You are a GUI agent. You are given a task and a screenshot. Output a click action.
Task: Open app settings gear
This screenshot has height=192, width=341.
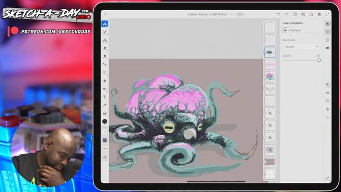[x=319, y=14]
